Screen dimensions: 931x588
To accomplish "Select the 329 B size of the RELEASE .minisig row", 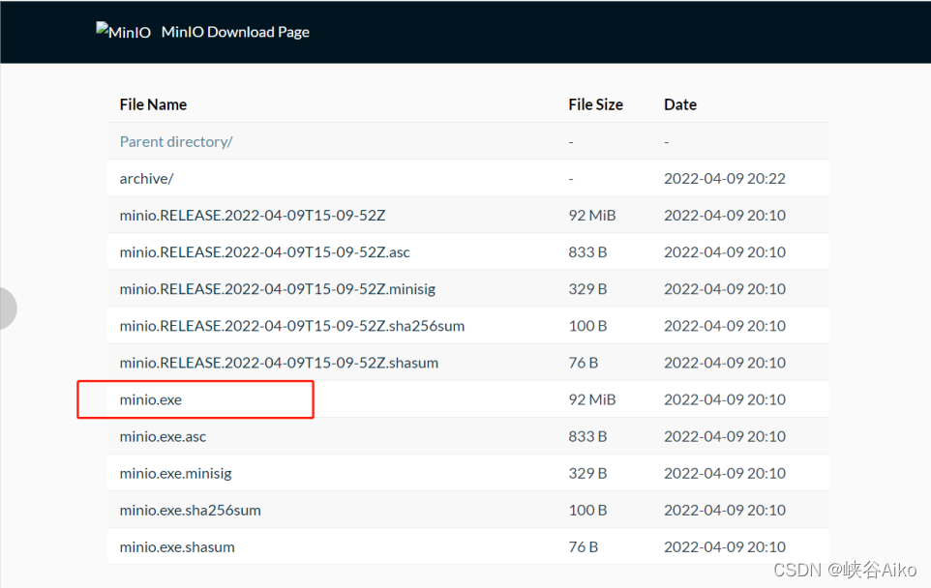I will pos(587,289).
